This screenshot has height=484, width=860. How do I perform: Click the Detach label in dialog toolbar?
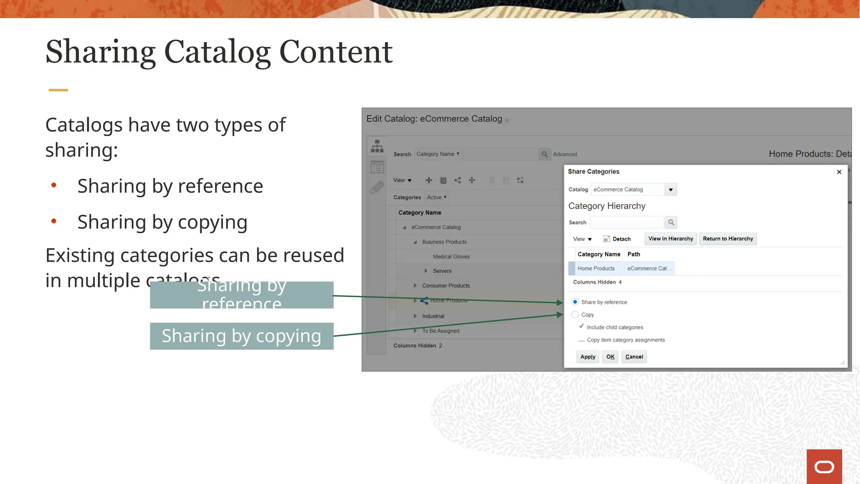621,239
